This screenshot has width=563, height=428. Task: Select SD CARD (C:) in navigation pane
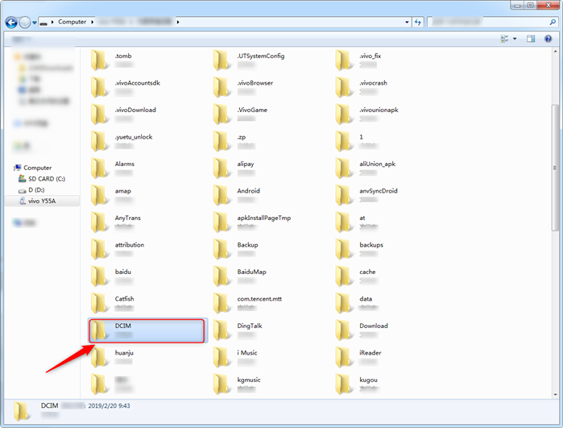(x=46, y=179)
